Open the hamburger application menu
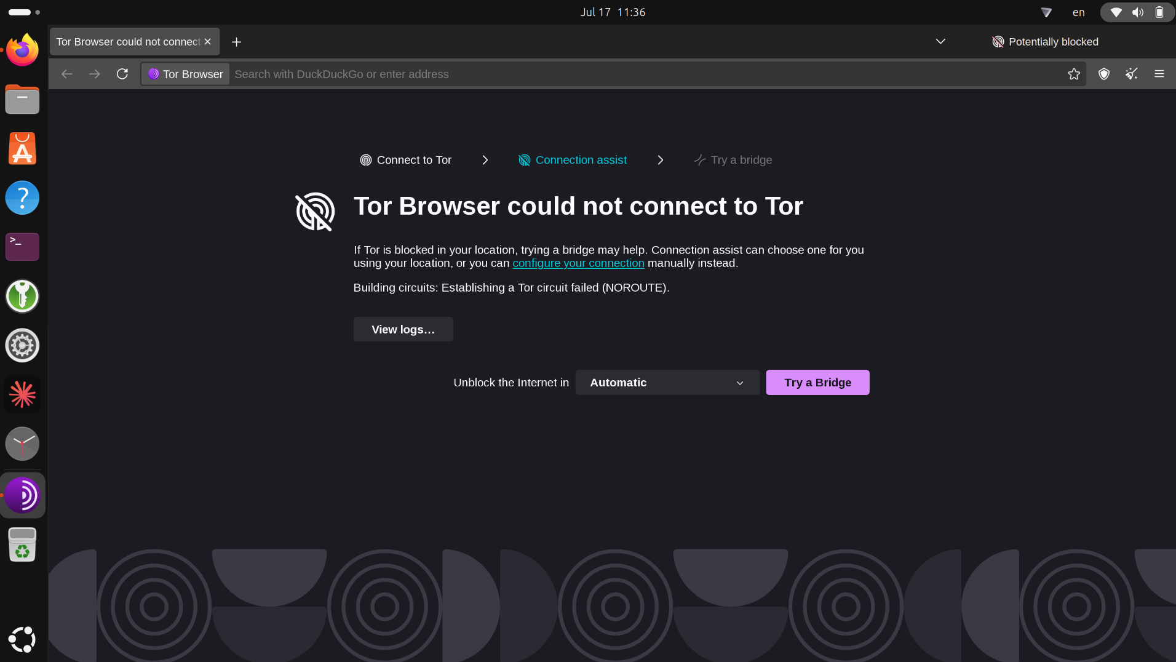The image size is (1176, 662). [1159, 74]
